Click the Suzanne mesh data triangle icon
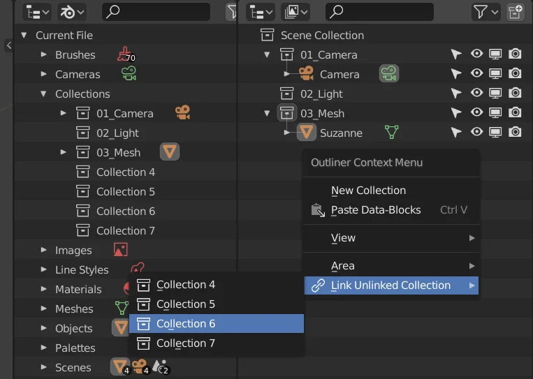533x379 pixels. coord(392,133)
